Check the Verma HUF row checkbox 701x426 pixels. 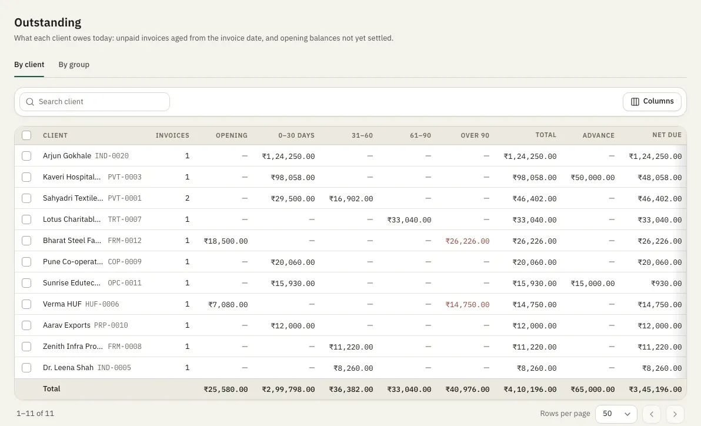(x=26, y=304)
